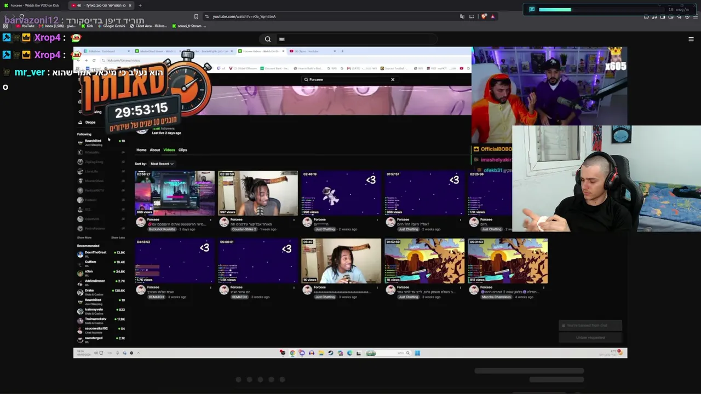Click the Chrome icon in the shared-screen taskbar
This screenshot has width=701, height=394.
[292, 353]
